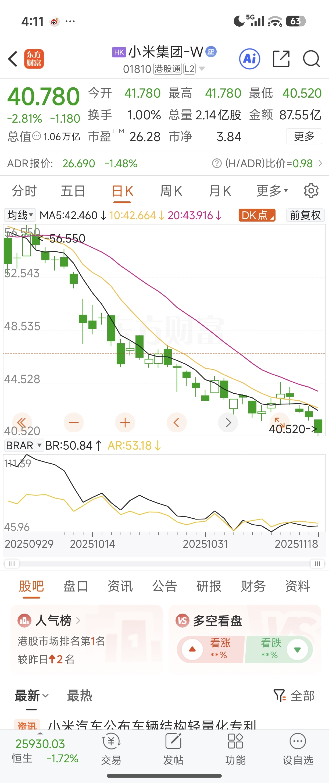Expand the market dropdown next to L2
Viewport: 329px width, 783px height.
pos(202,69)
